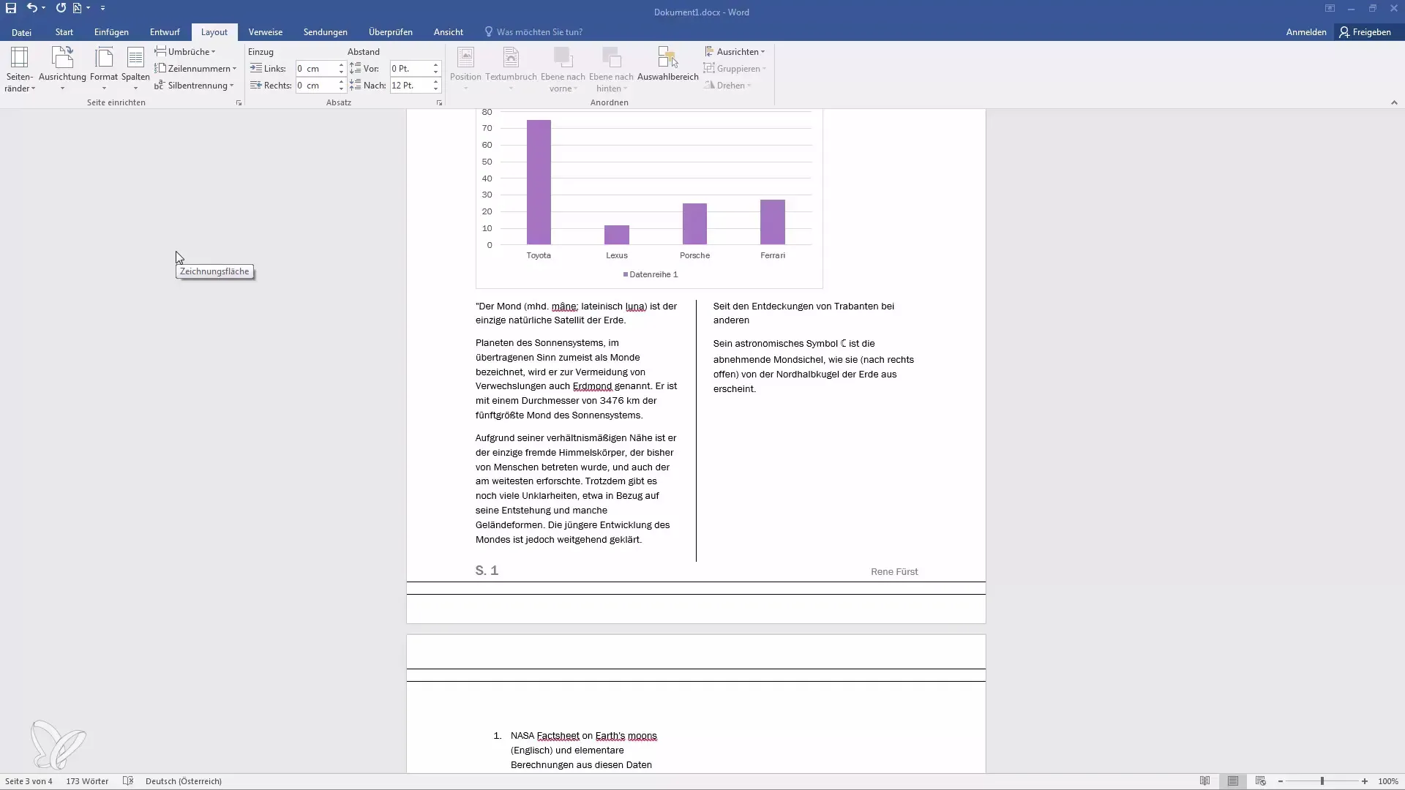1405x790 pixels.
Task: Click the misspelled word Erdmond
Action: point(592,386)
